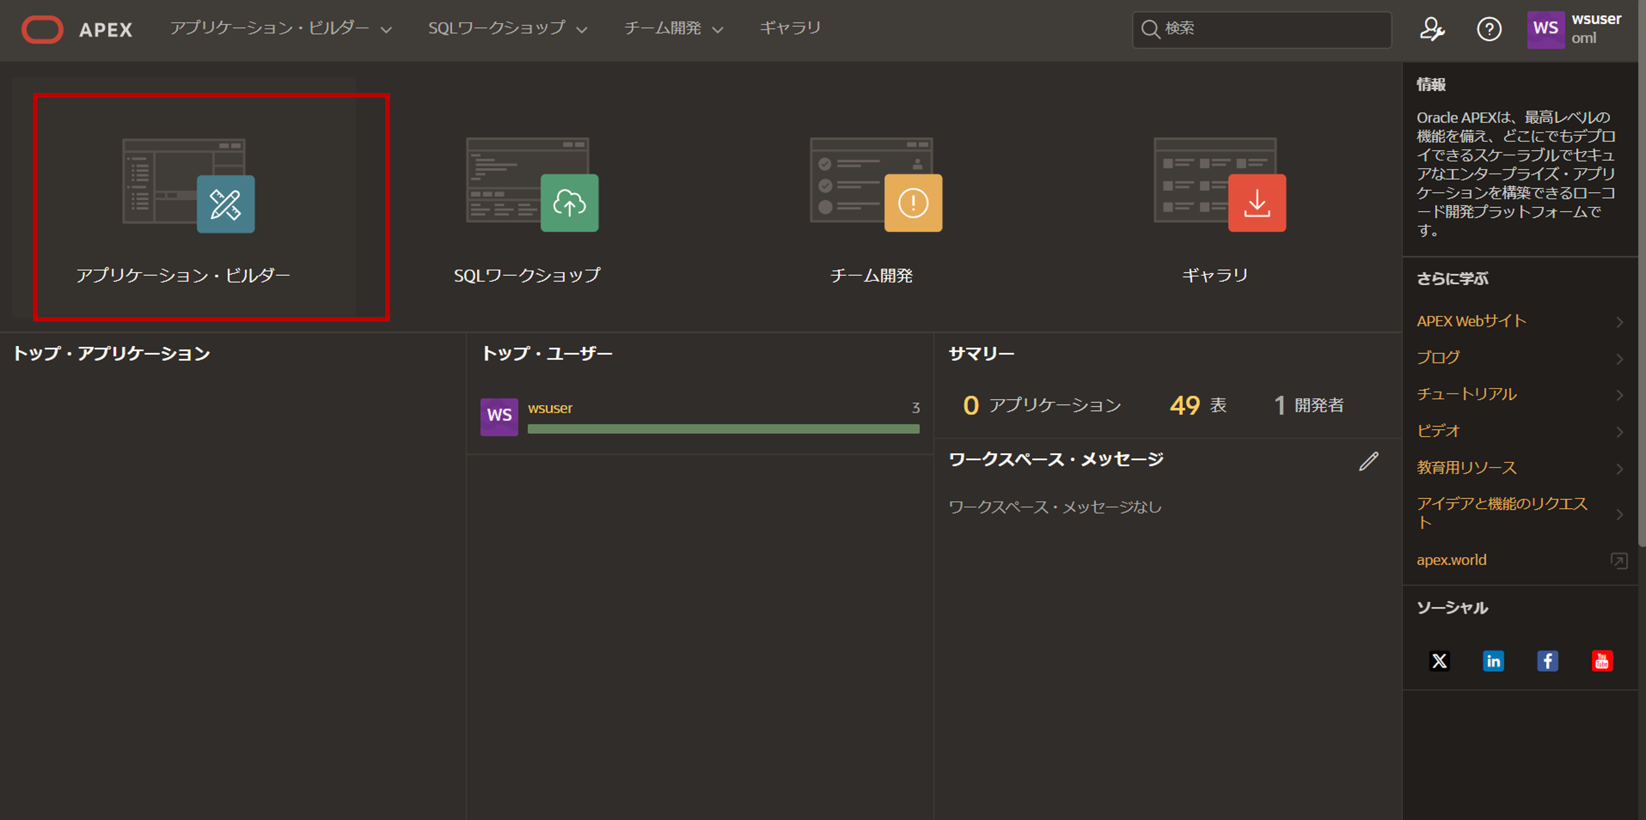1646x820 pixels.
Task: Open APEX LinkedIn page via its icon
Action: (x=1493, y=661)
